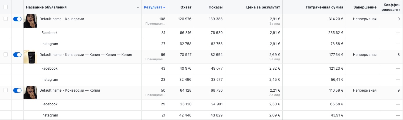Select the Instagram row with 23 results
This screenshot has width=403, height=120.
201,80
